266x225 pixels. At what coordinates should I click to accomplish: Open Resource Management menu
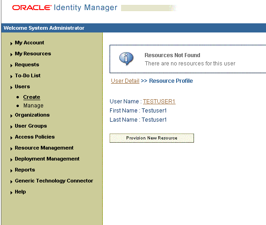click(44, 148)
